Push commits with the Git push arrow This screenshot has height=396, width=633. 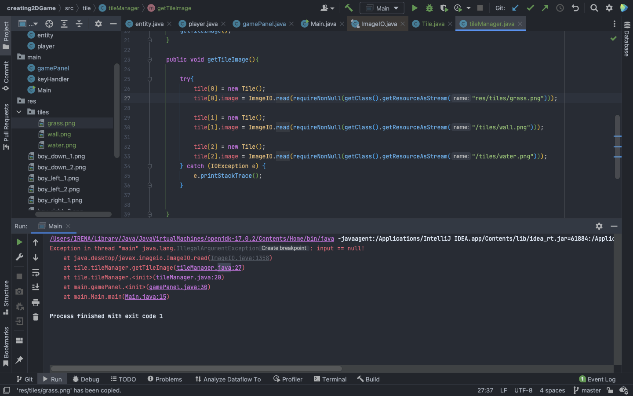click(545, 7)
